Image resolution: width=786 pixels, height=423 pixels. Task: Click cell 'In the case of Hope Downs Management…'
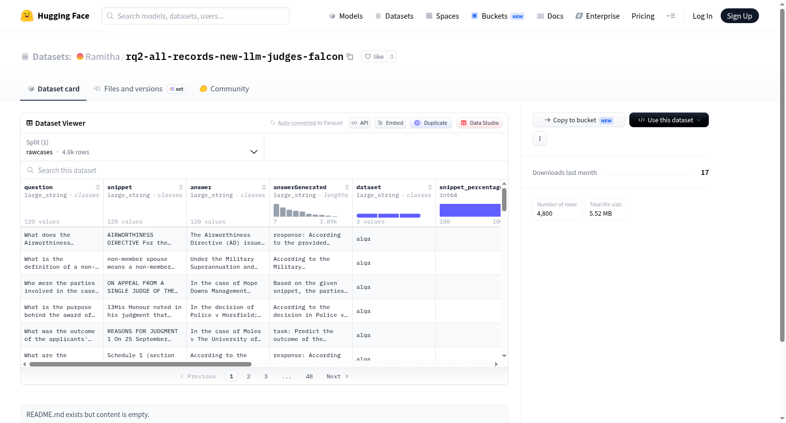point(228,287)
